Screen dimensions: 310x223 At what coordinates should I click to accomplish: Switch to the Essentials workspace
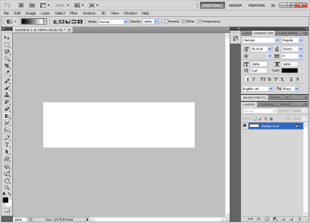coord(212,6)
